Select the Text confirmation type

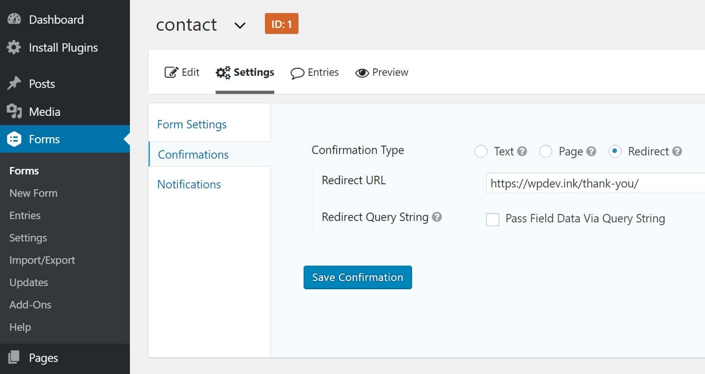tap(481, 151)
